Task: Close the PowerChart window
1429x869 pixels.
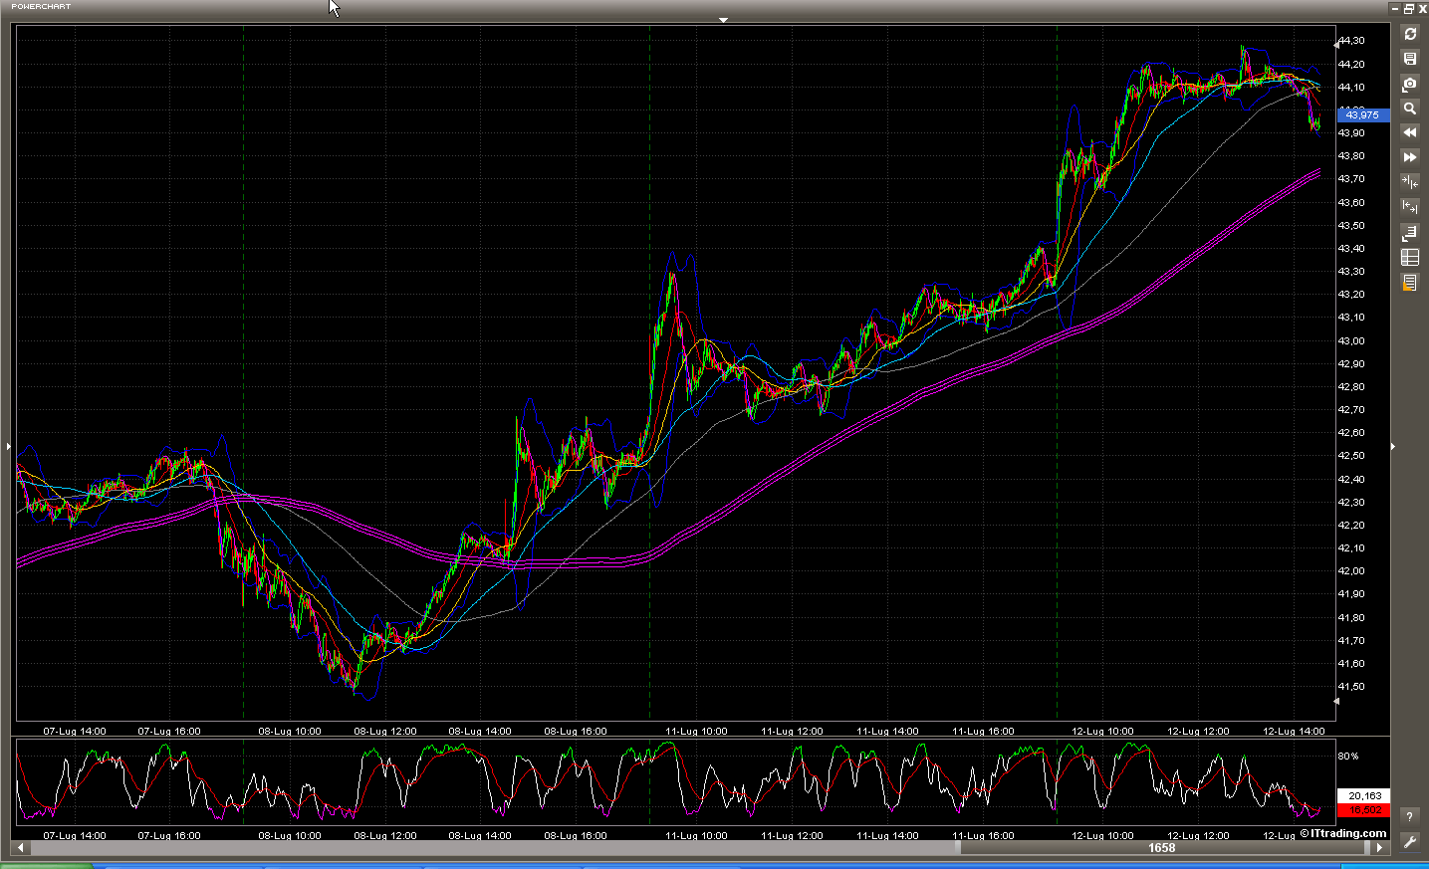Action: pos(1422,8)
